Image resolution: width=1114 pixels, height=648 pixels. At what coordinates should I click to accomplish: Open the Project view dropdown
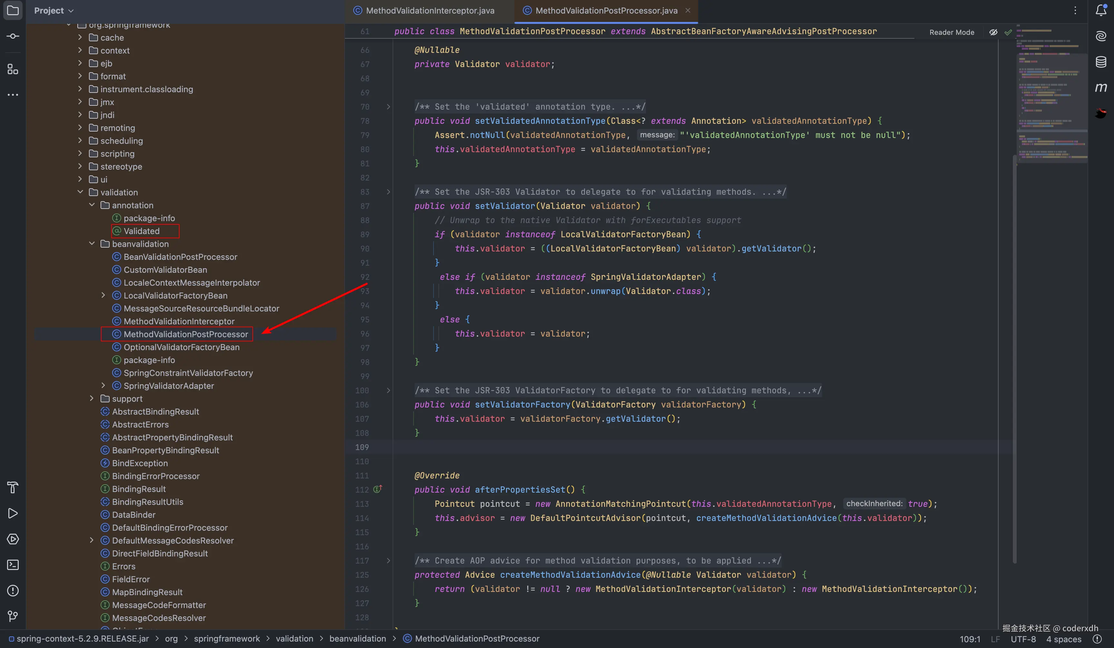pyautogui.click(x=54, y=11)
